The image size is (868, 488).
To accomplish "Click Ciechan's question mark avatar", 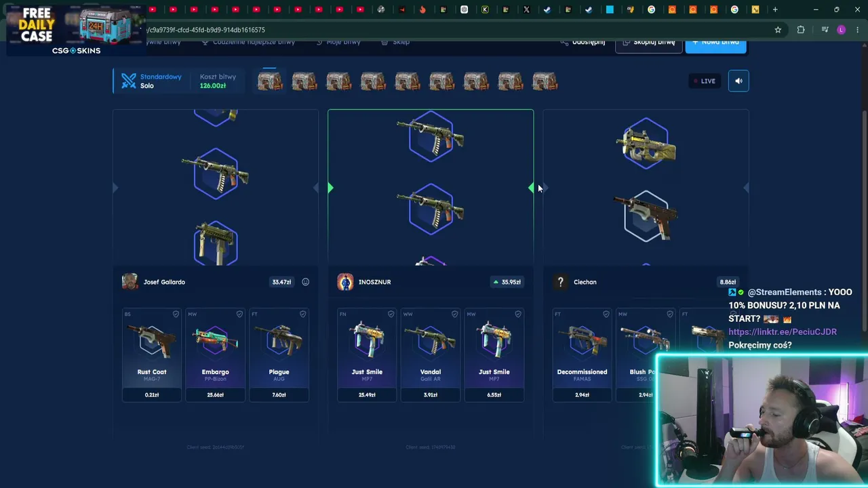I will tap(560, 282).
